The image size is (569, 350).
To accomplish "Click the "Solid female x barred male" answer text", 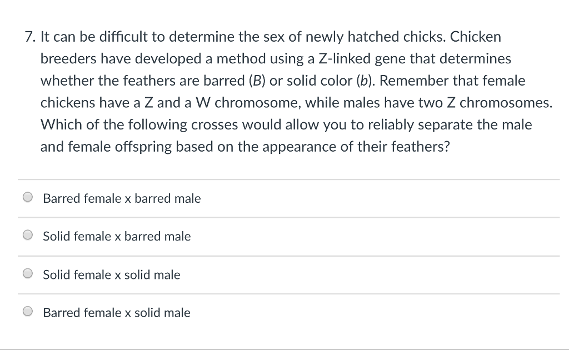I will [117, 236].
